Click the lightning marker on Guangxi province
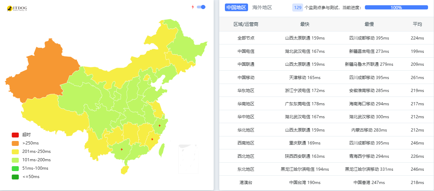The height and width of the screenshot is (191, 434). click(122, 149)
